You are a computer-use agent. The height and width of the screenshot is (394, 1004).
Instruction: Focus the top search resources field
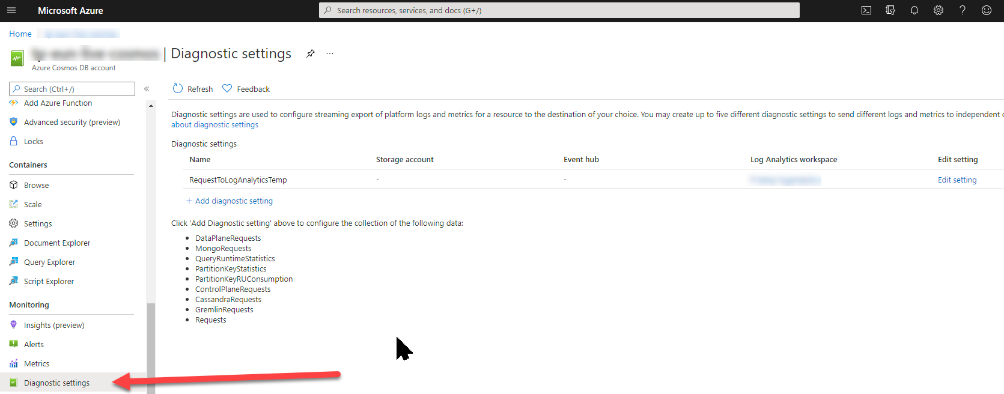pos(559,10)
